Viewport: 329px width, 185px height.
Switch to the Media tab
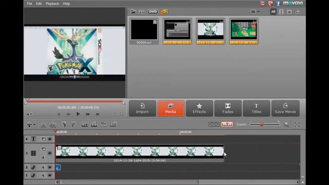pyautogui.click(x=171, y=108)
